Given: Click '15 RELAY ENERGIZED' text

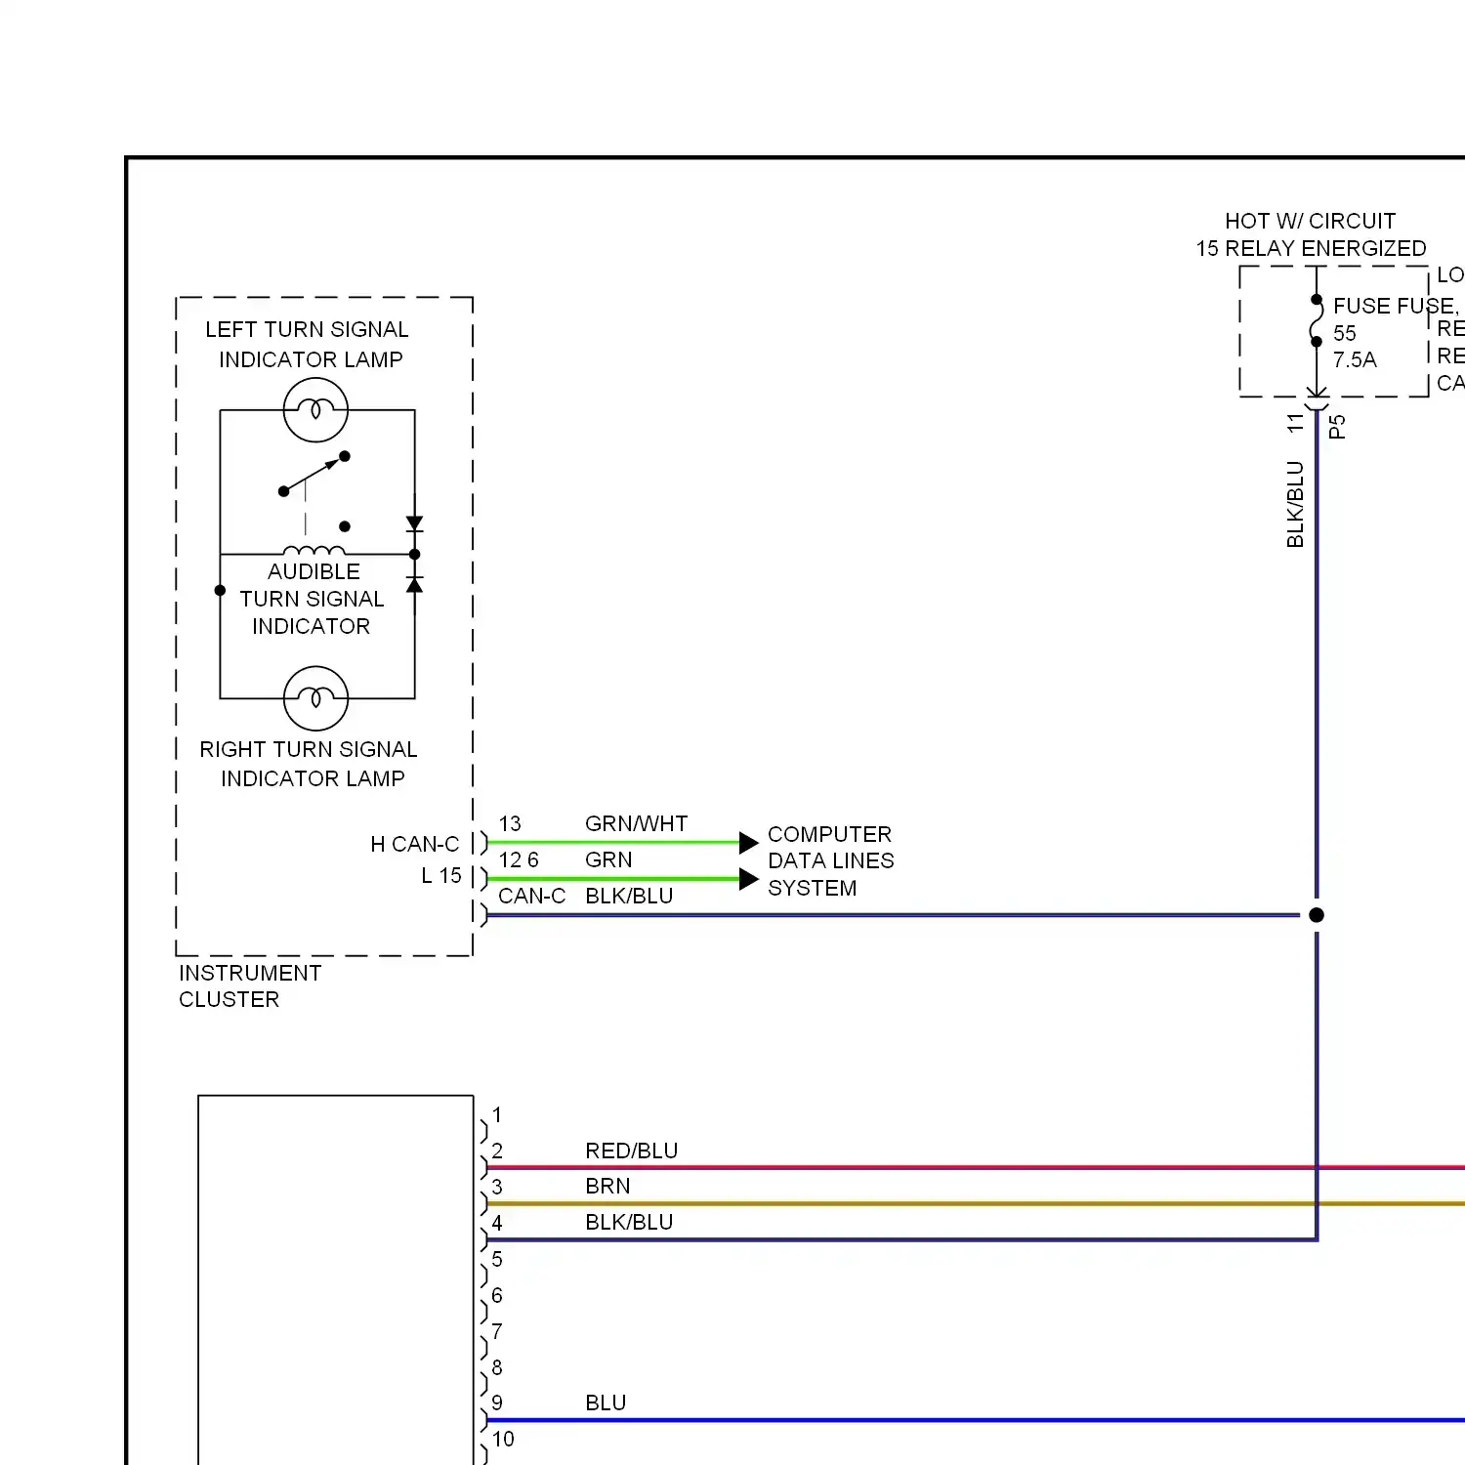Looking at the screenshot, I should coord(1312,248).
